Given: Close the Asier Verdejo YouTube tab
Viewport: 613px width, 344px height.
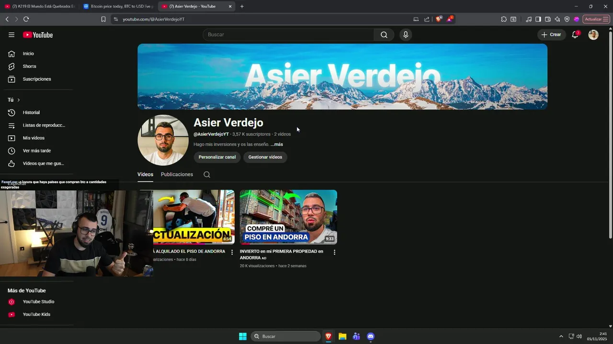Looking at the screenshot, I should [x=230, y=6].
